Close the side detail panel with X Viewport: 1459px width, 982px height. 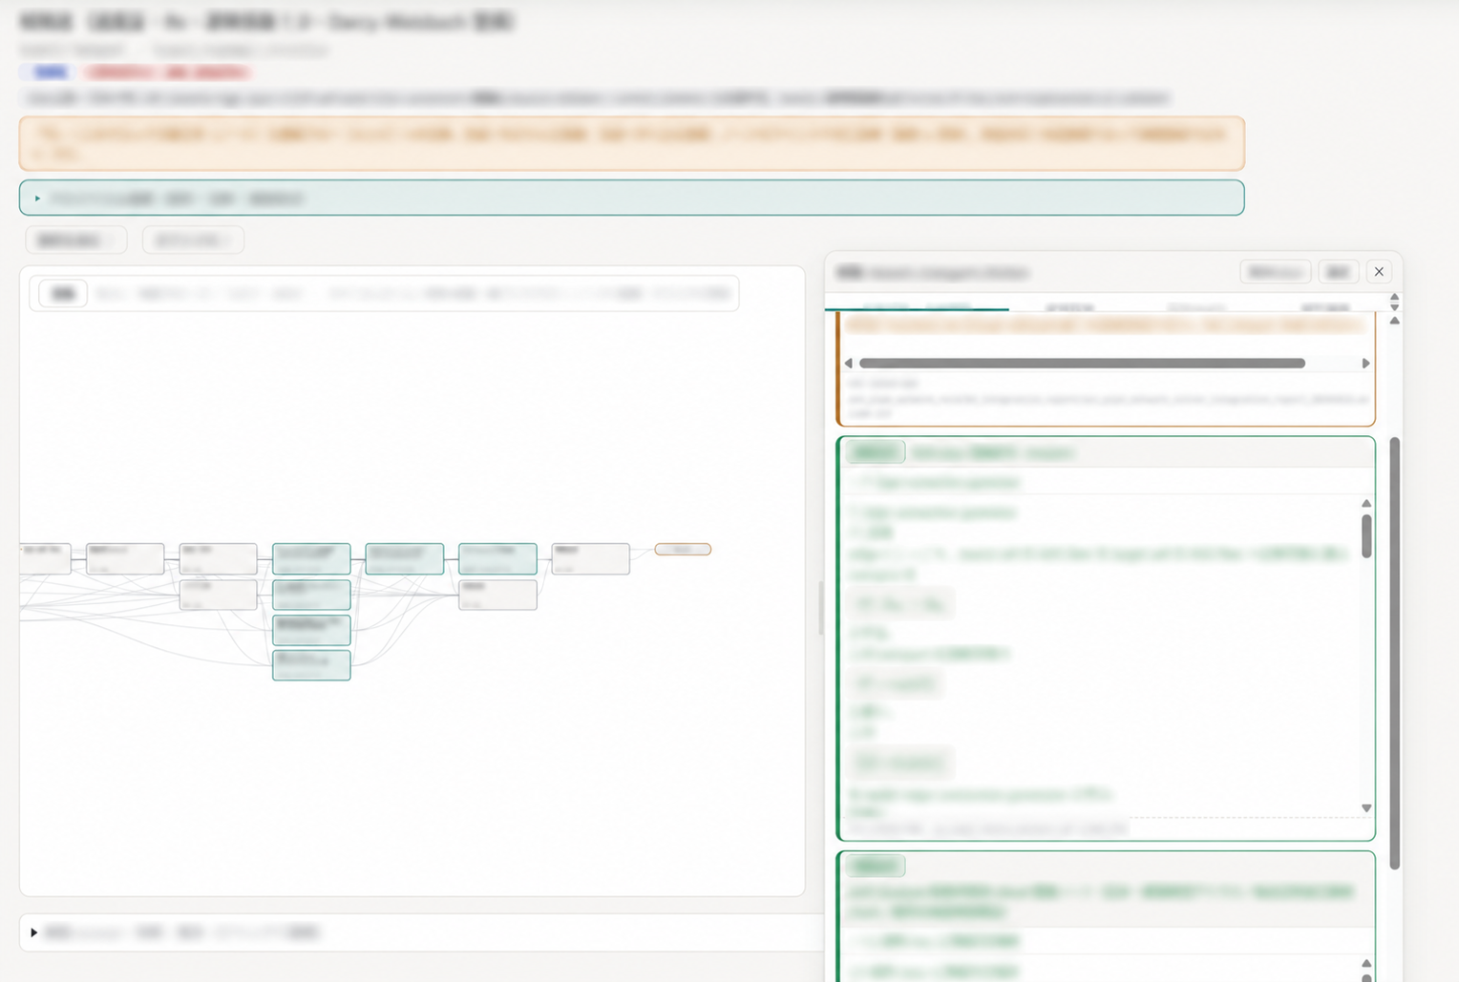point(1379,272)
